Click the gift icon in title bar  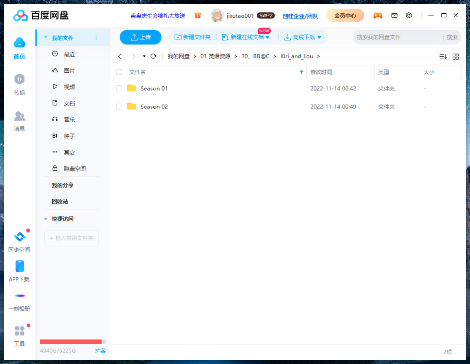pyautogui.click(x=198, y=16)
